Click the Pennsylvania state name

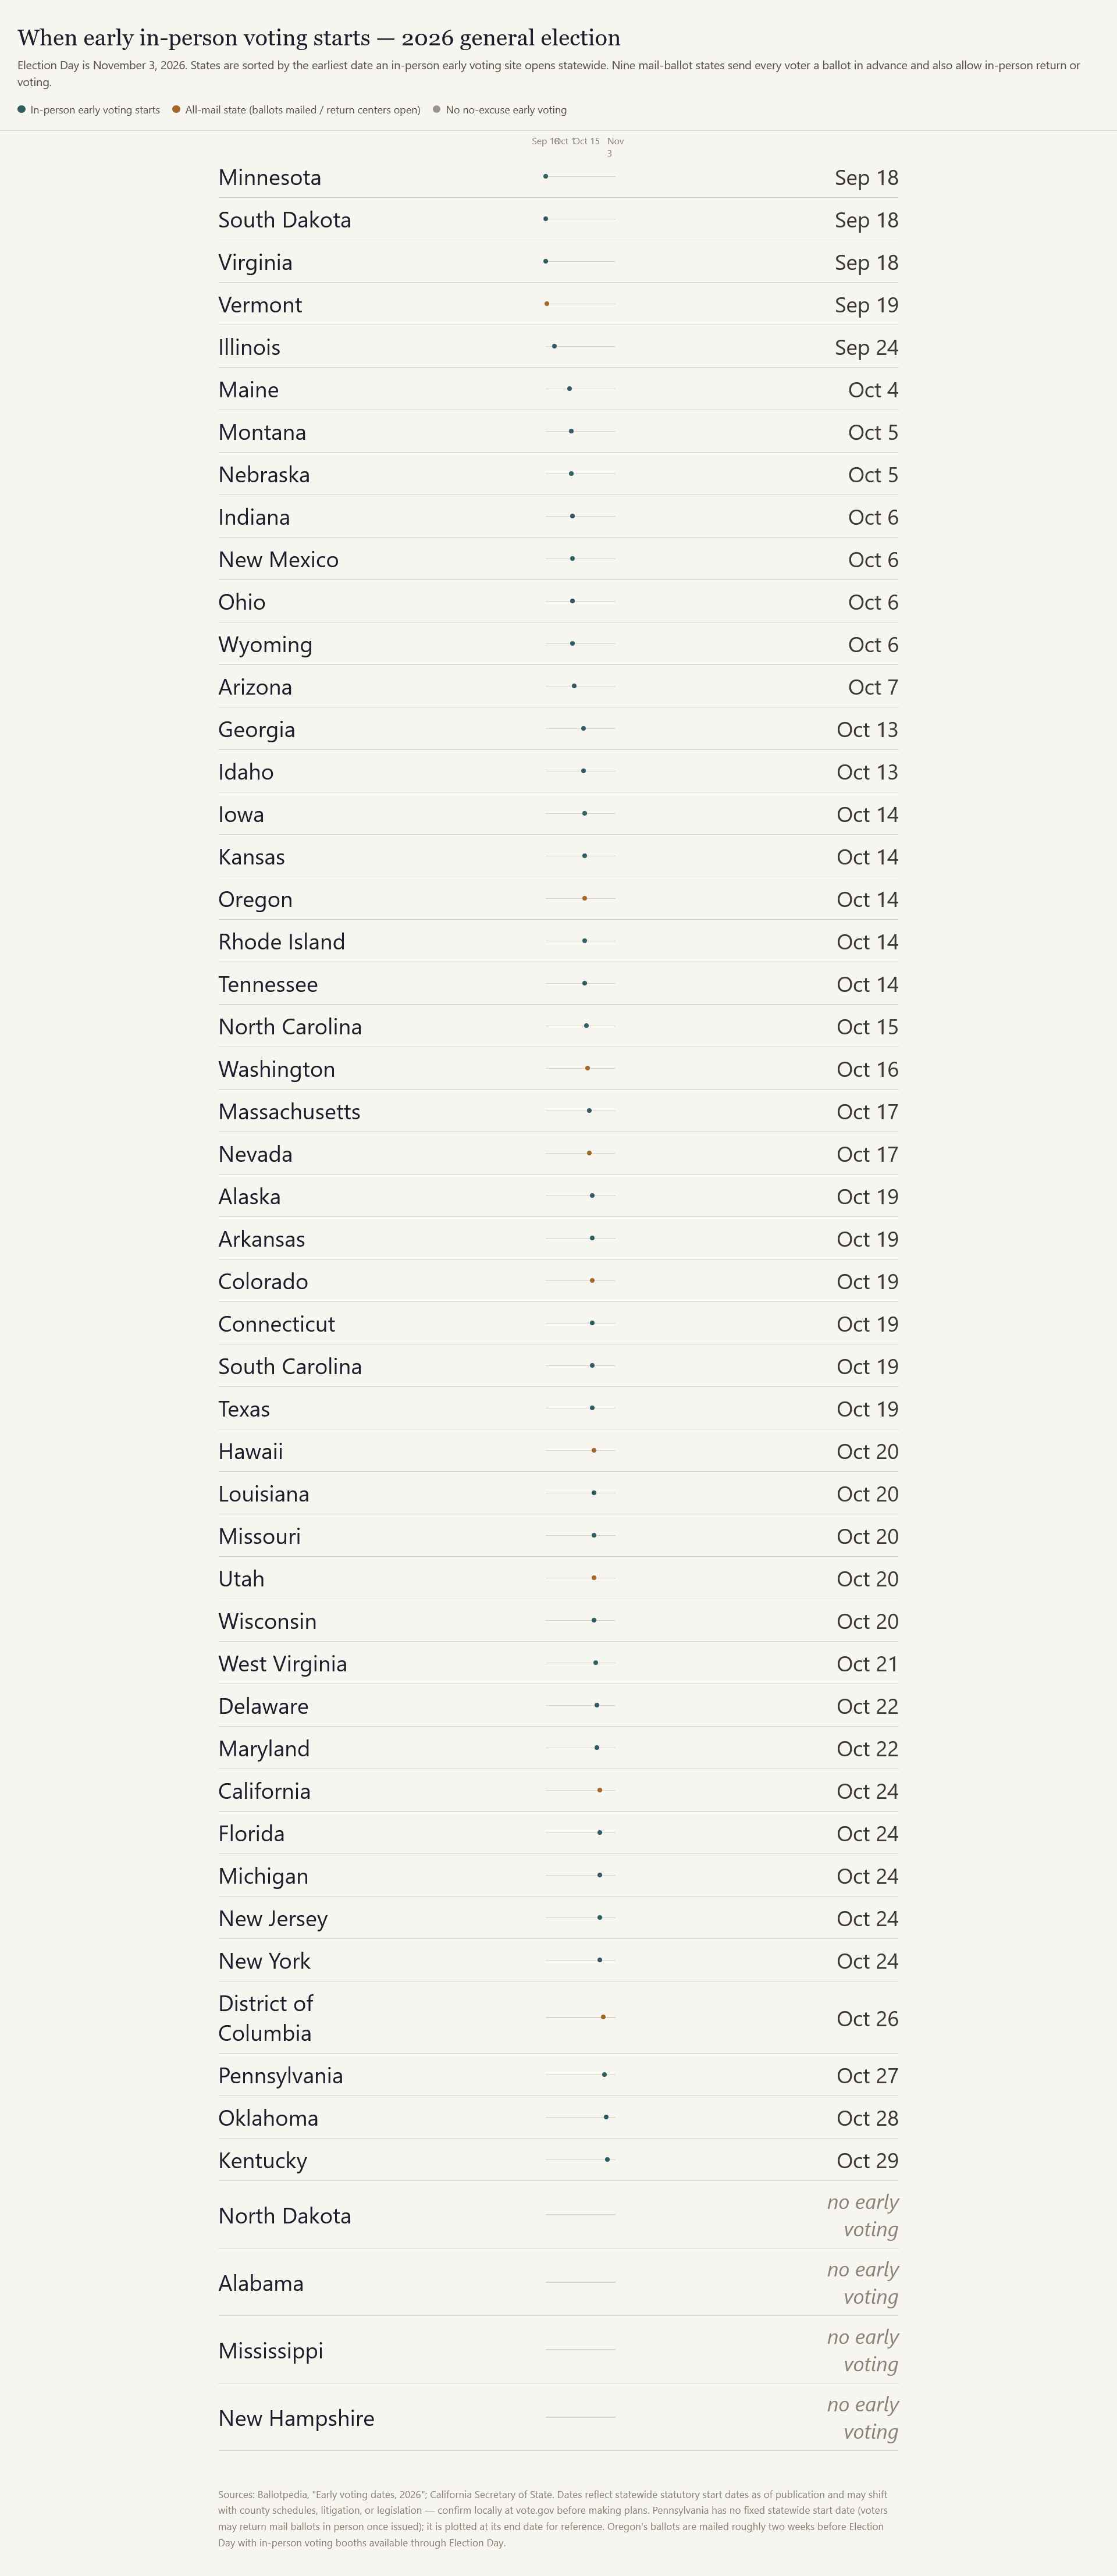[281, 2075]
